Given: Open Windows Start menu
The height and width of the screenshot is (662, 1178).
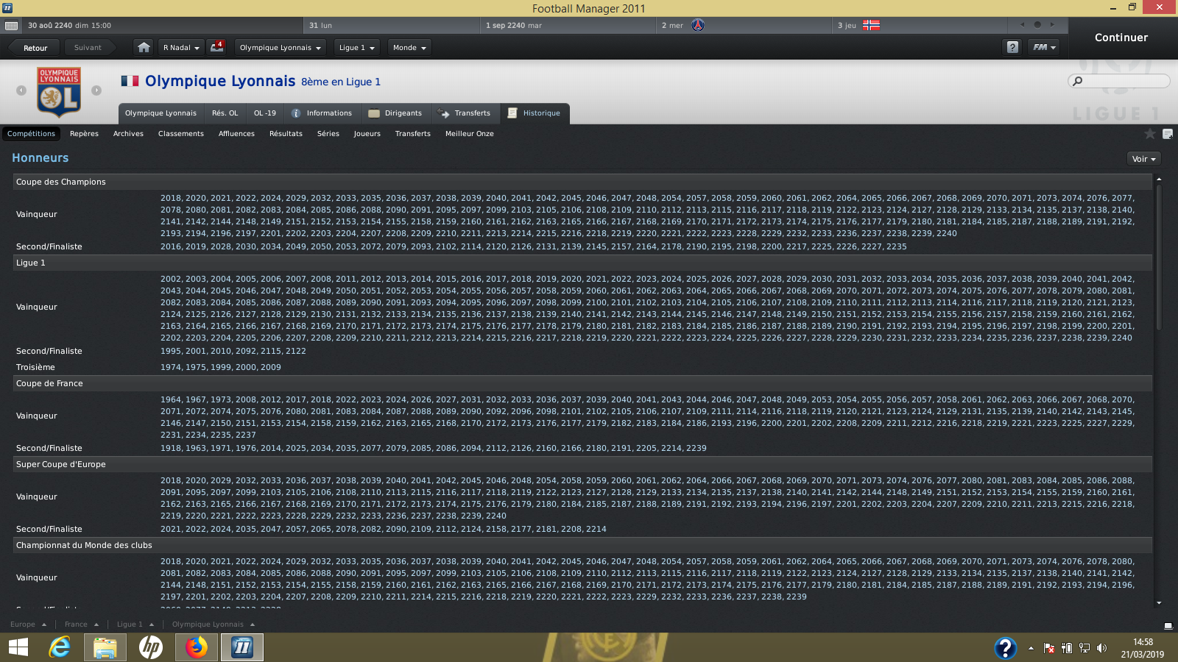Looking at the screenshot, I should point(18,647).
